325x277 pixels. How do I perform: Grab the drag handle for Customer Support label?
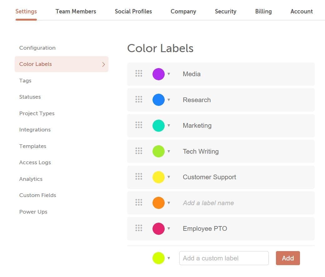tap(139, 176)
